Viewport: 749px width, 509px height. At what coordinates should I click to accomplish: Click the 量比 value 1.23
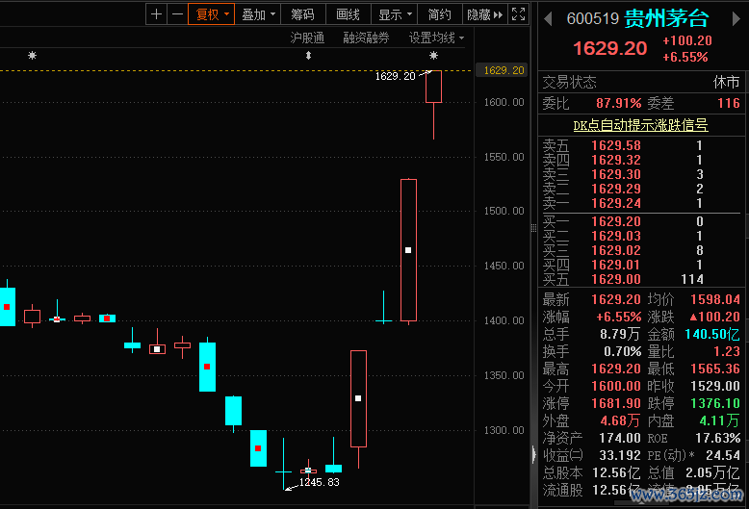coord(727,351)
